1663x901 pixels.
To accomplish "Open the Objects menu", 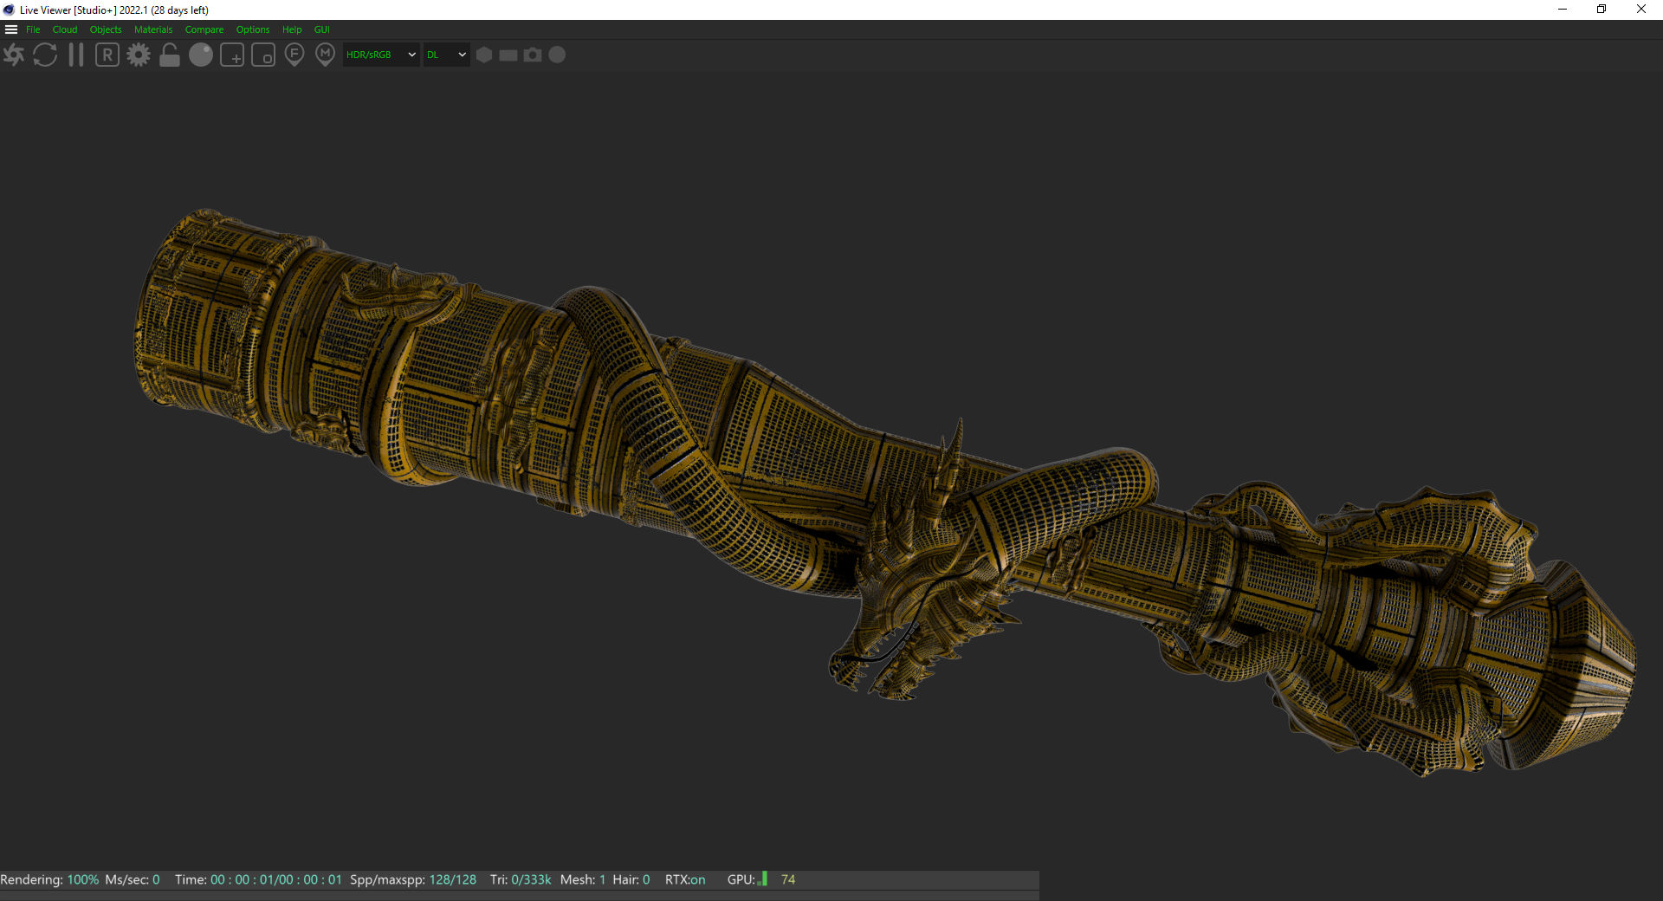I will [x=106, y=29].
